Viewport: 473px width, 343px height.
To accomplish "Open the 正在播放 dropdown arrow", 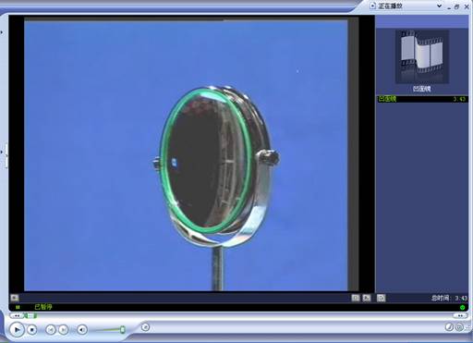I will 439,6.
